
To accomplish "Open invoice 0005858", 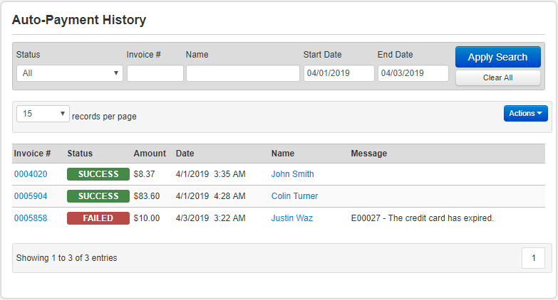I will pyautogui.click(x=31, y=218).
